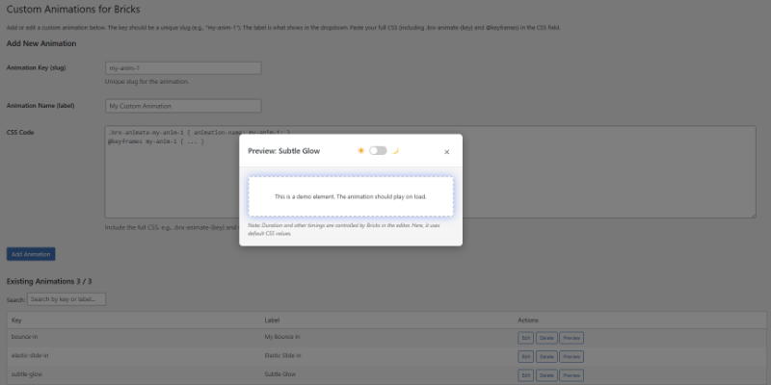Image resolution: width=771 pixels, height=385 pixels.
Task: Delete the elastic-slide-in animation
Action: pyautogui.click(x=546, y=356)
